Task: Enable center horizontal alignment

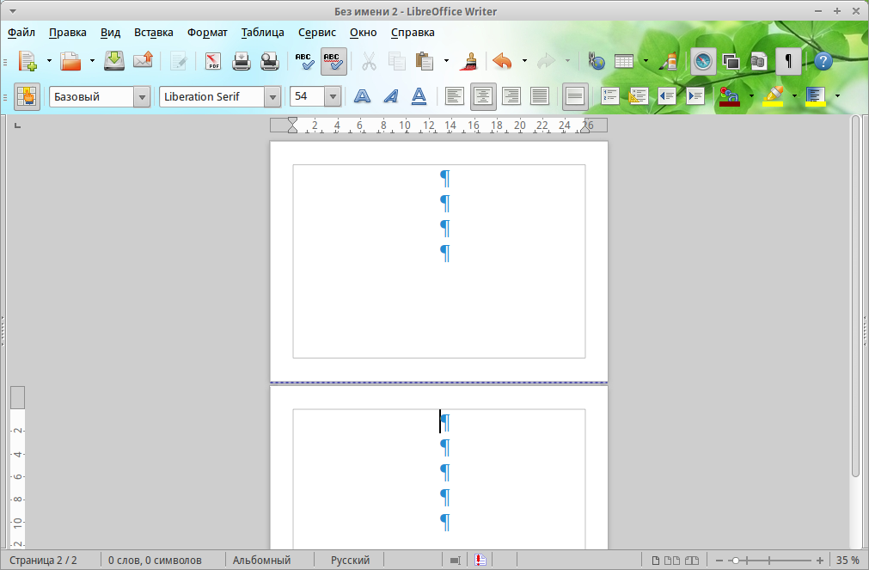Action: pos(483,96)
